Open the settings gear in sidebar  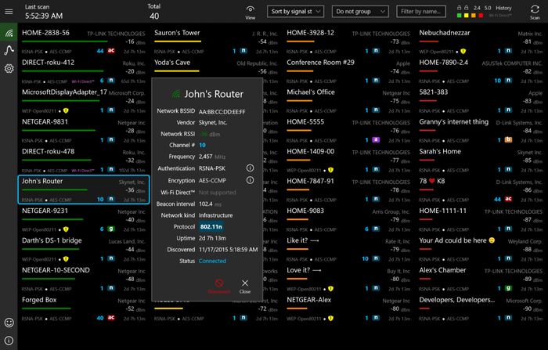[9, 69]
